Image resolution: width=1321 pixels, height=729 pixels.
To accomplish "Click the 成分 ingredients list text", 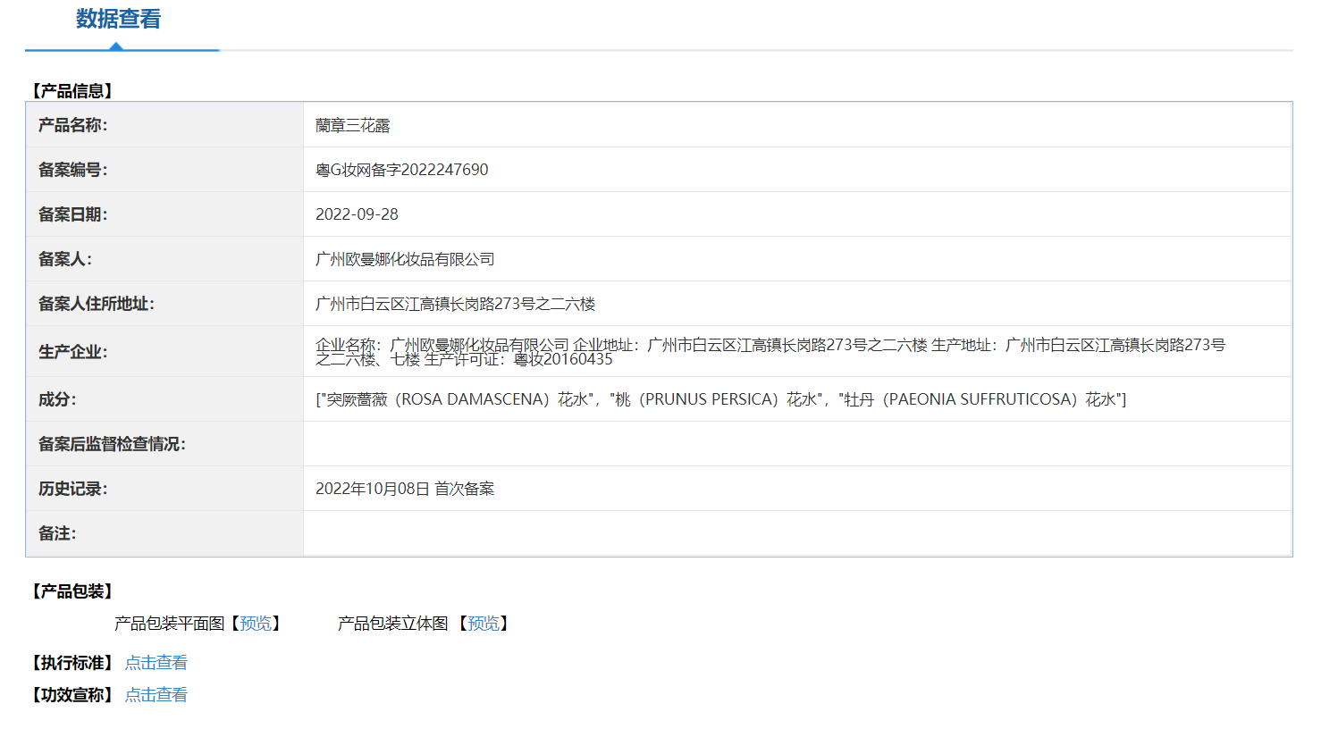I will 721,399.
